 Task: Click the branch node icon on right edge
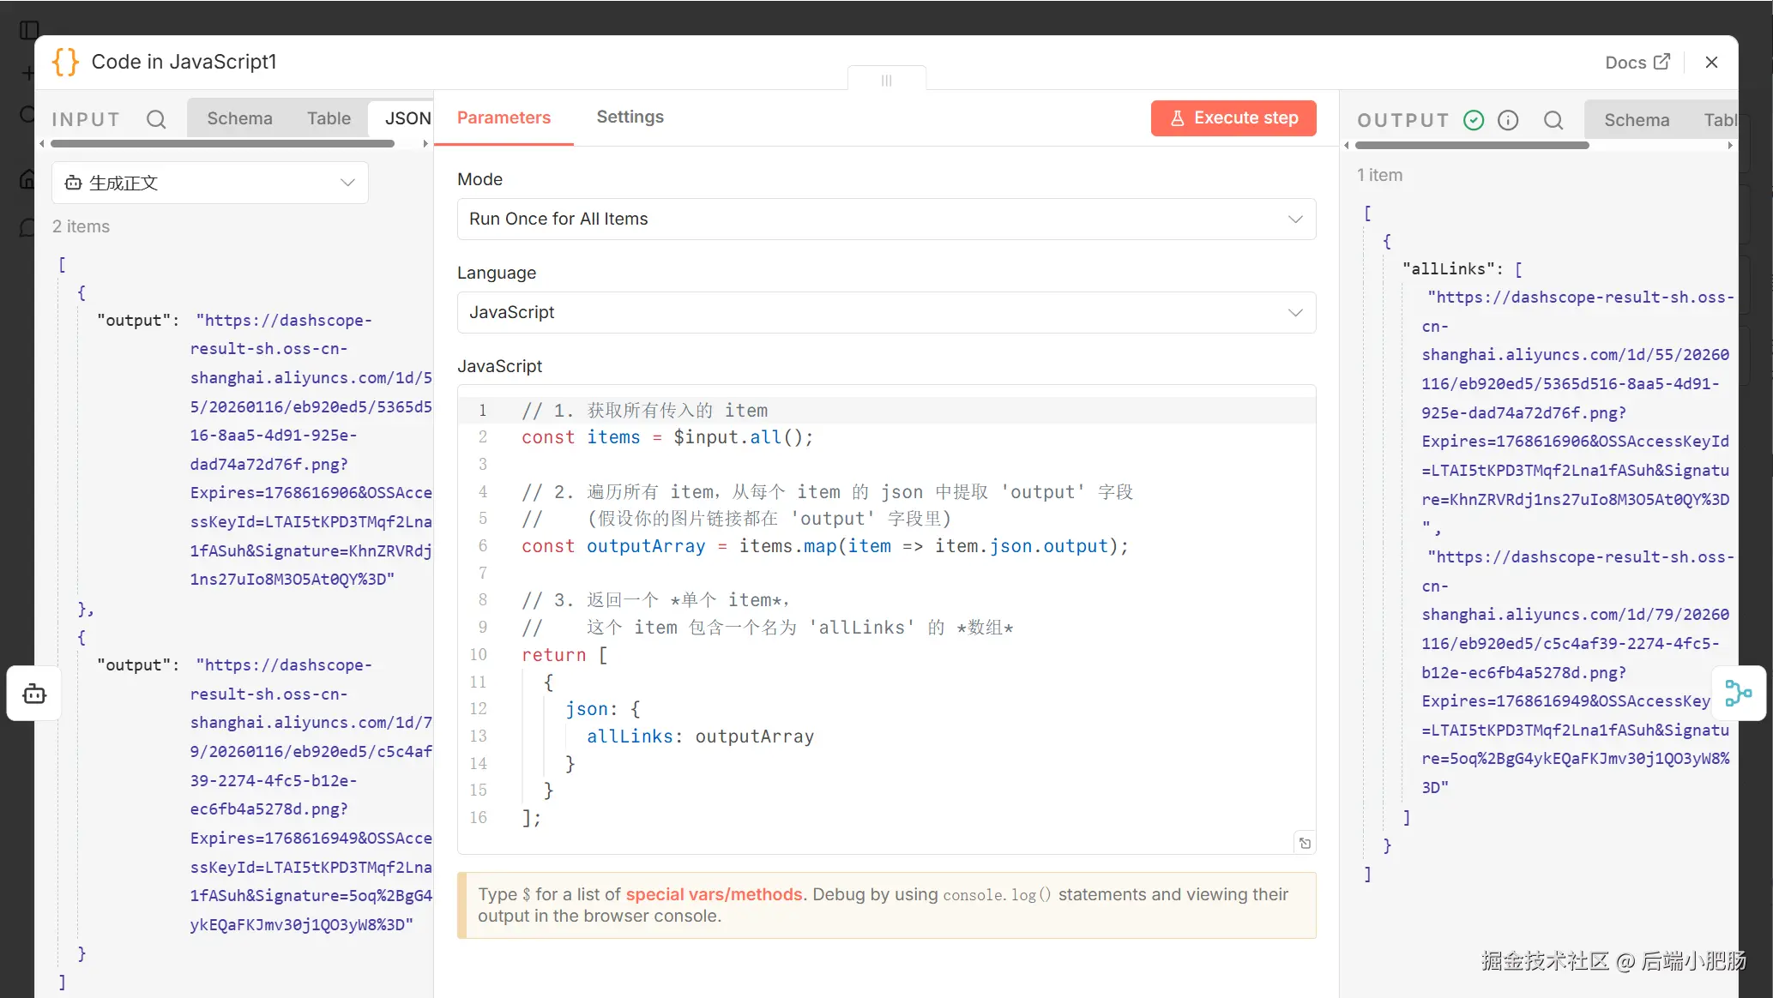(1739, 693)
